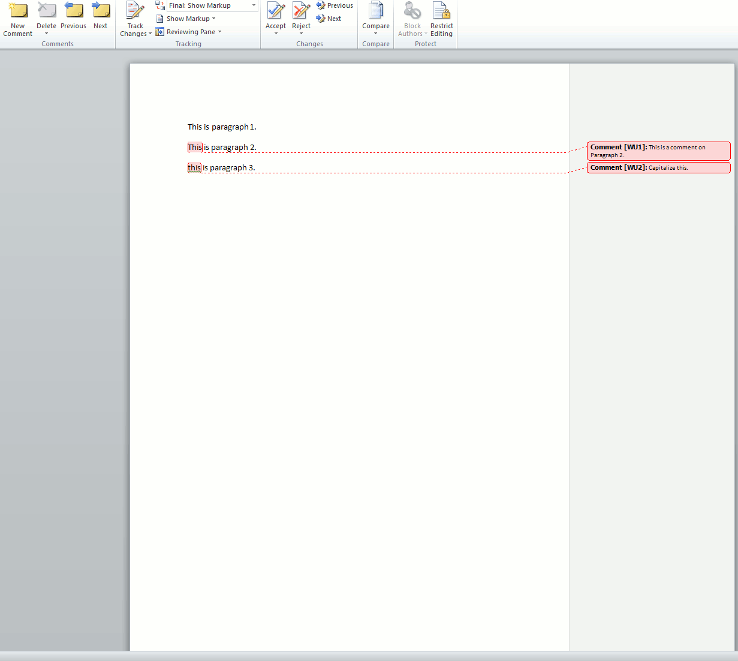Reject the tracked change

[301, 16]
